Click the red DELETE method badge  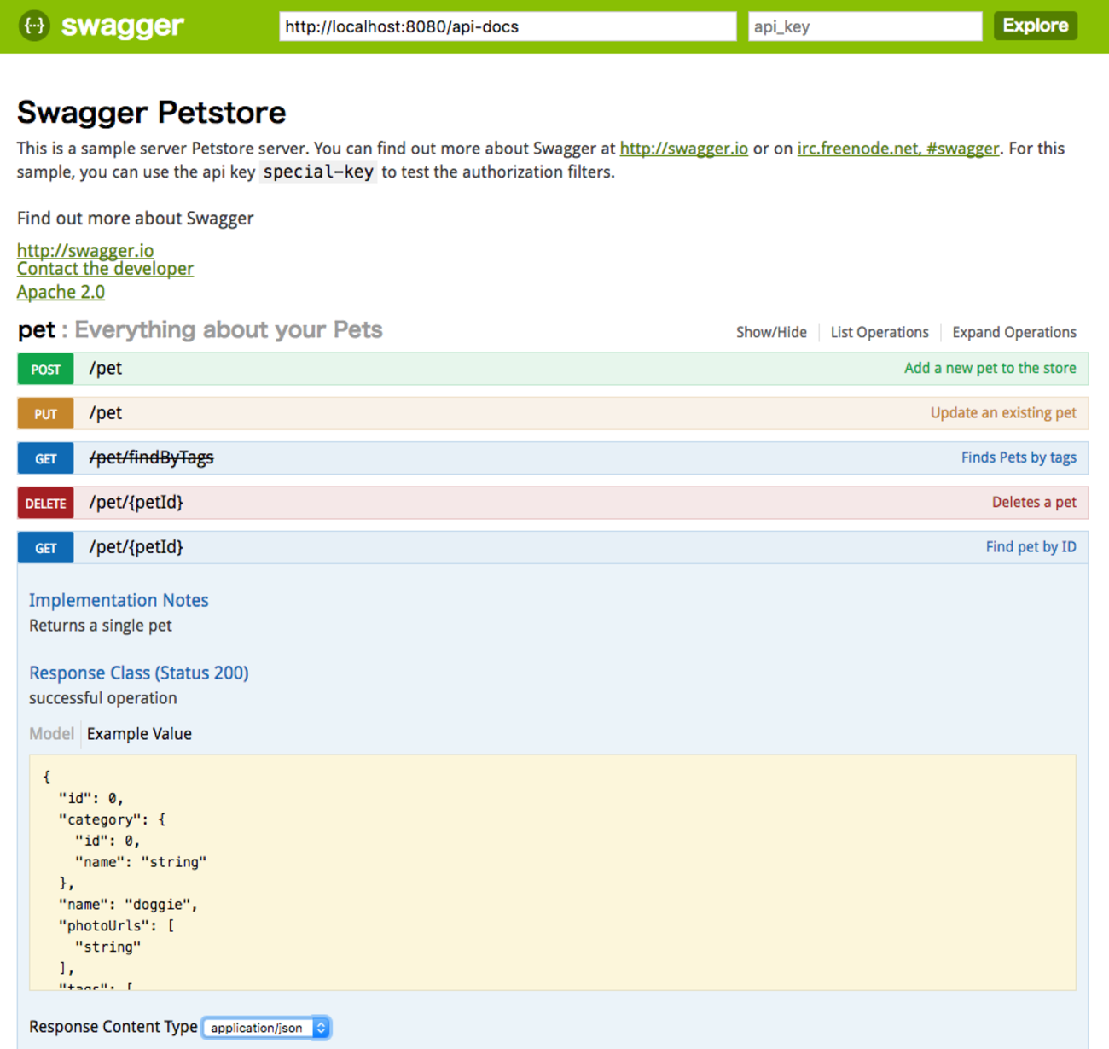45,504
